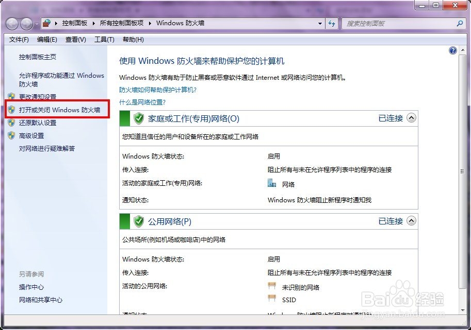
Task: Click the magnifier search icon
Action: coord(460,23)
